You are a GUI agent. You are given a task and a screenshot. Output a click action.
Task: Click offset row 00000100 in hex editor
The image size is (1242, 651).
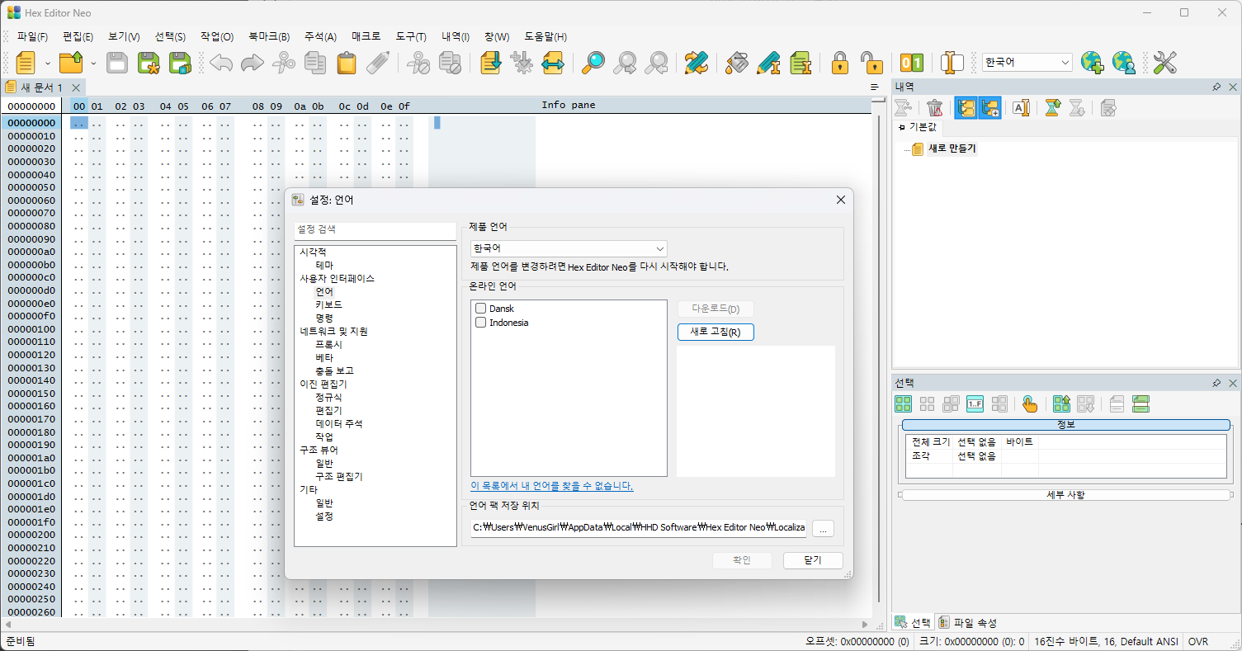[31, 329]
